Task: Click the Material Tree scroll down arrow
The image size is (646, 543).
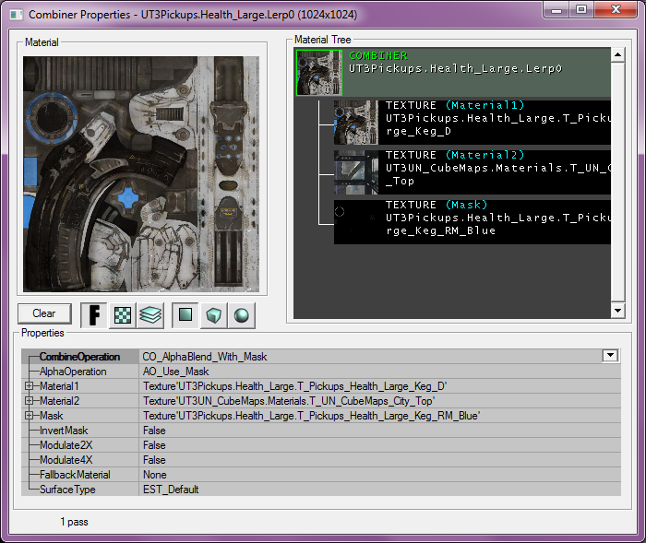Action: [x=618, y=311]
